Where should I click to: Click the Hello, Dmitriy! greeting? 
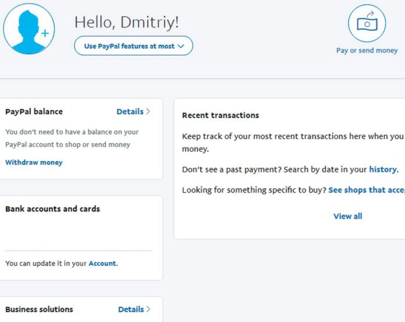(126, 22)
